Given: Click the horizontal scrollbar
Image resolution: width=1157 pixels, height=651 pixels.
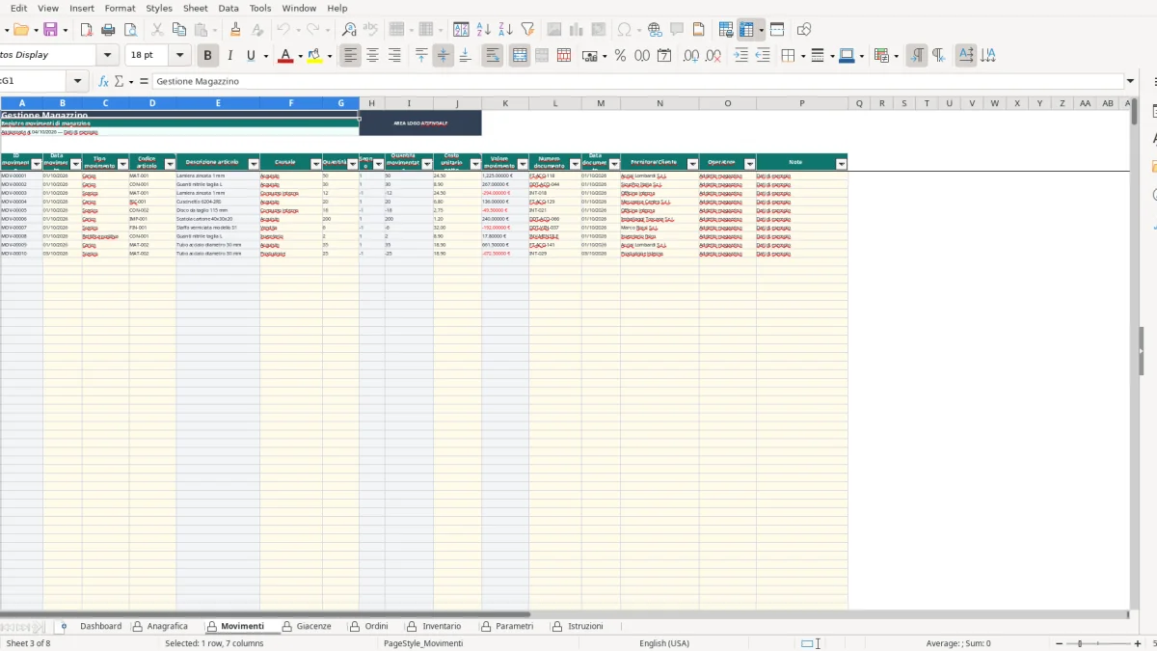Looking at the screenshot, I should coord(265,613).
